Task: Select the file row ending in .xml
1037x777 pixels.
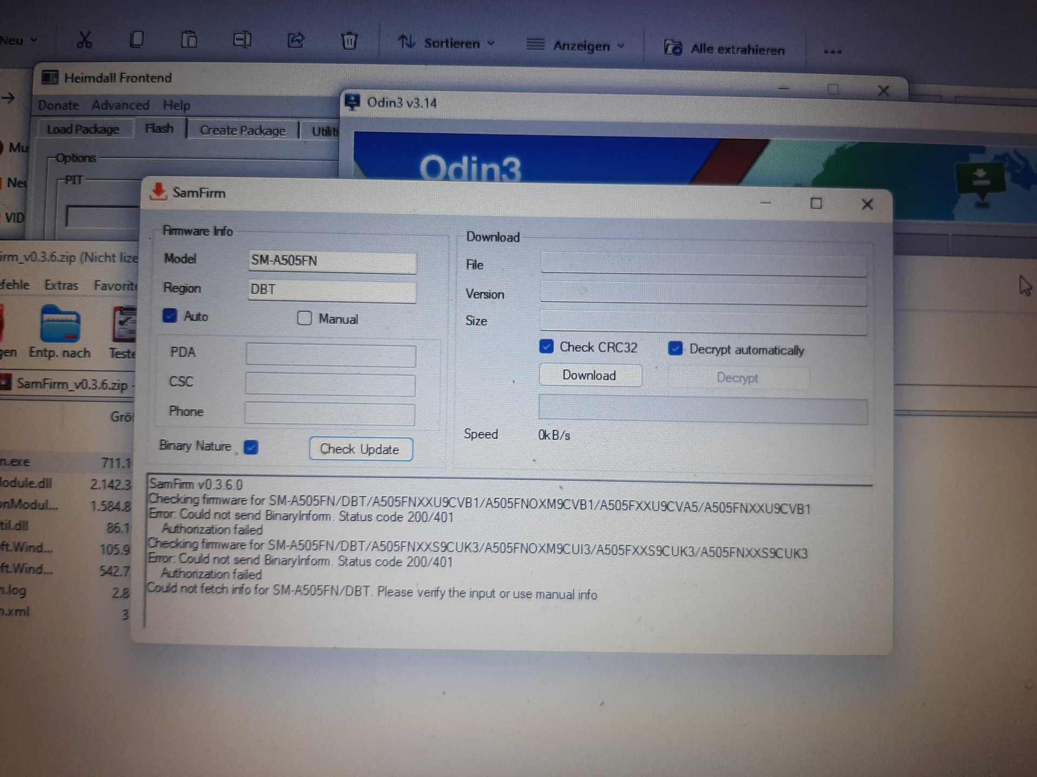Action: tap(66, 613)
